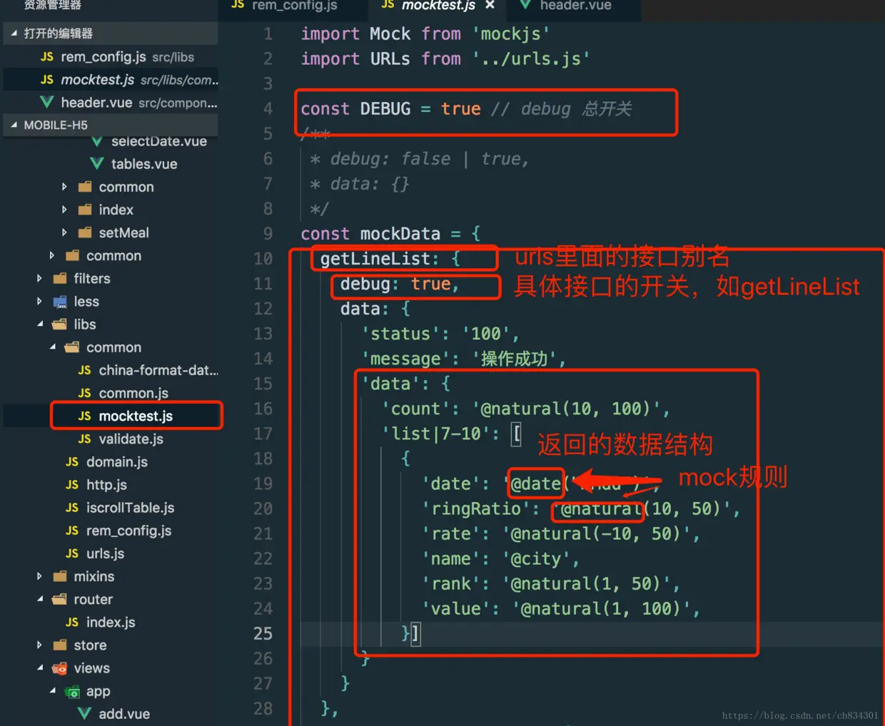Screen dimensions: 885x726
Task: Collapse the common folder under libs
Action: pyautogui.click(x=52, y=347)
